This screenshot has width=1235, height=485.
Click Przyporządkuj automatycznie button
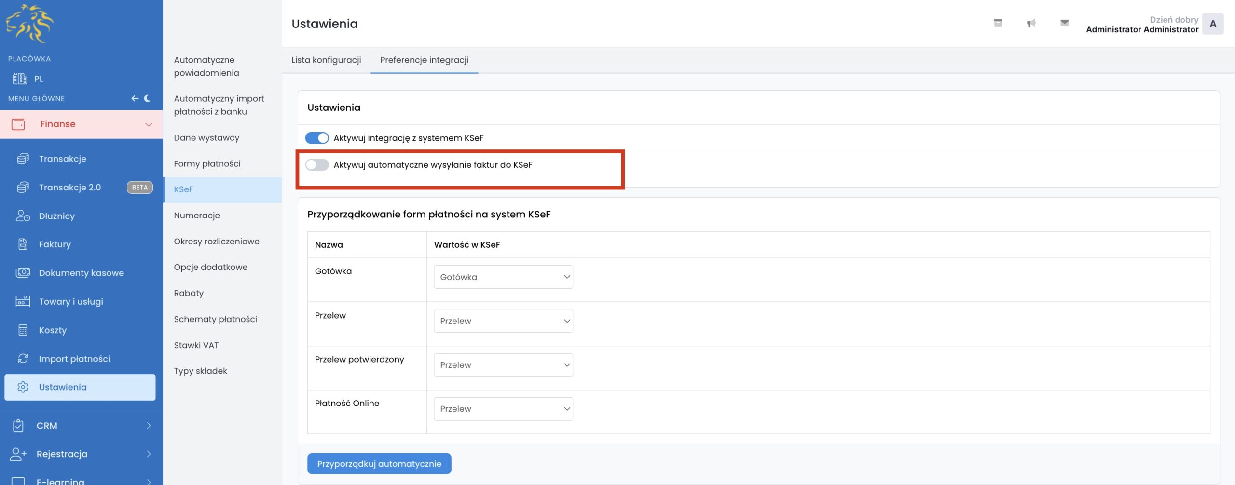379,464
